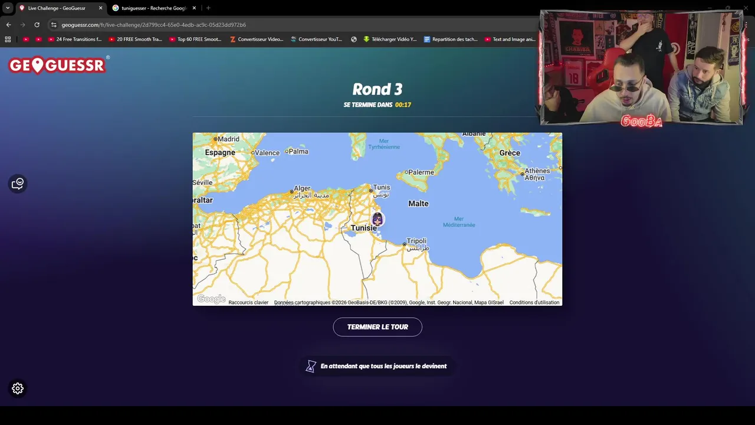Click the Palerme label on map
Screen dimensions: 755x425
[421, 172]
